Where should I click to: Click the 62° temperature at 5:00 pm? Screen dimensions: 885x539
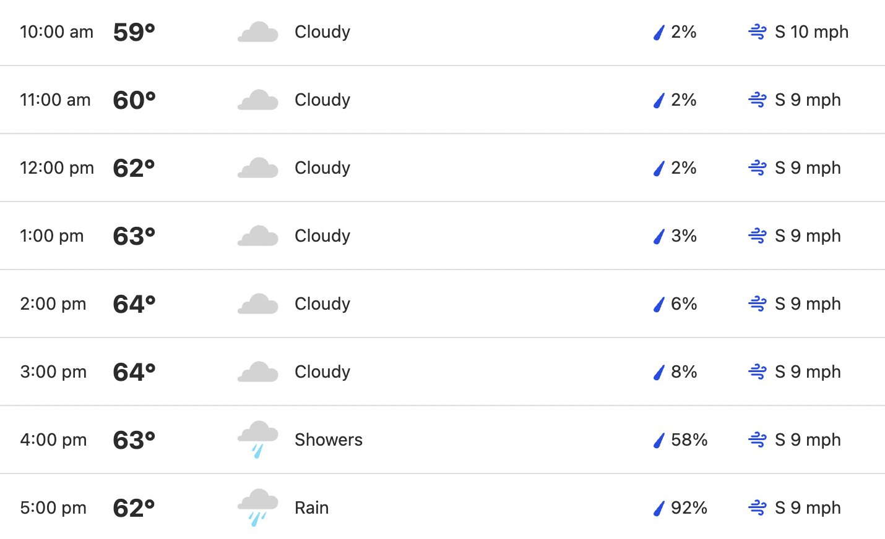[x=134, y=508]
